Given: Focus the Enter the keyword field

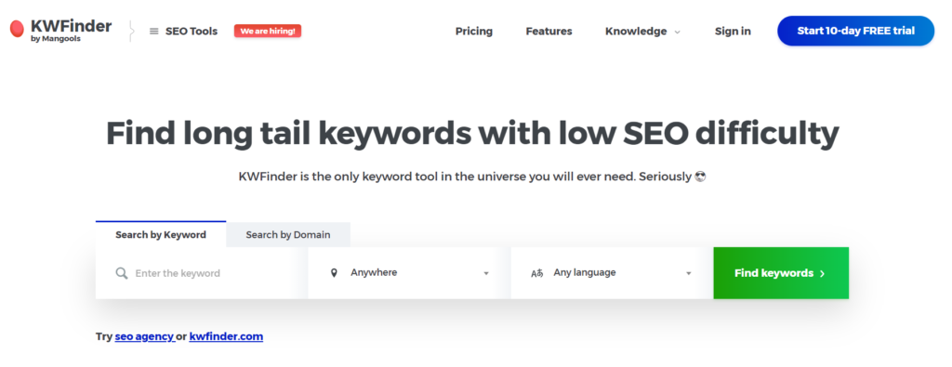Looking at the screenshot, I should (202, 273).
